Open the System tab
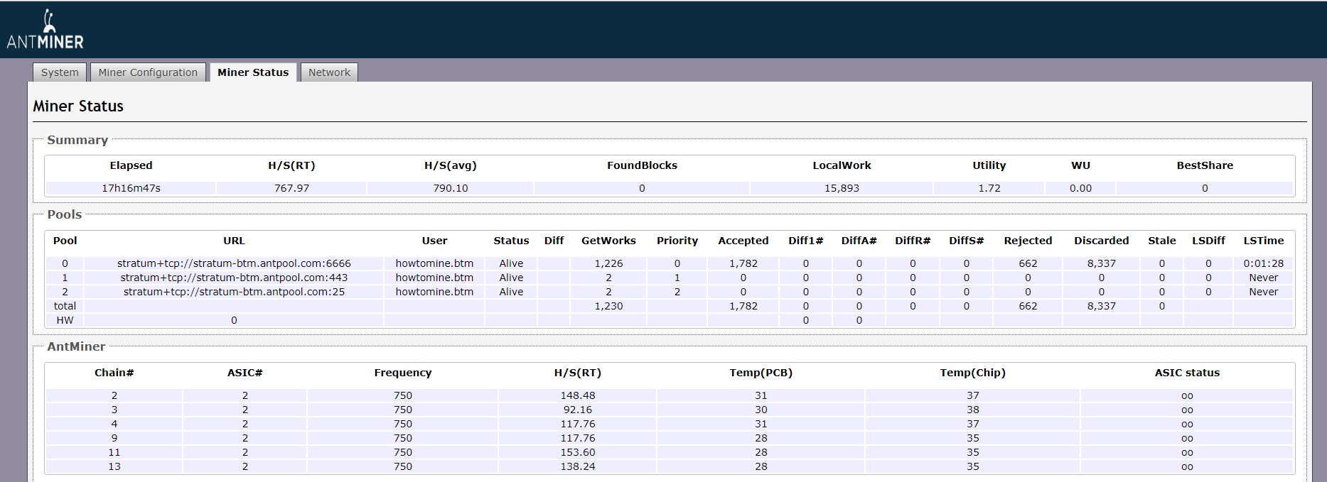This screenshot has height=482, width=1327. (60, 72)
